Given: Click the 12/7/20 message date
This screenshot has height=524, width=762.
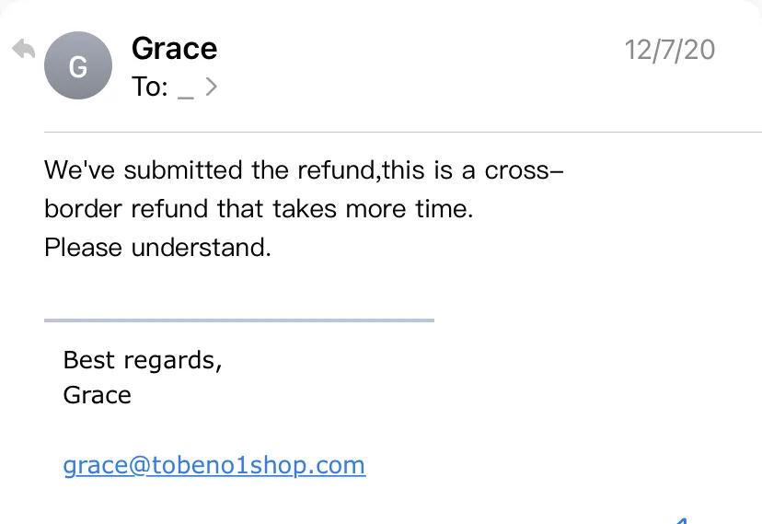Looking at the screenshot, I should 670,50.
